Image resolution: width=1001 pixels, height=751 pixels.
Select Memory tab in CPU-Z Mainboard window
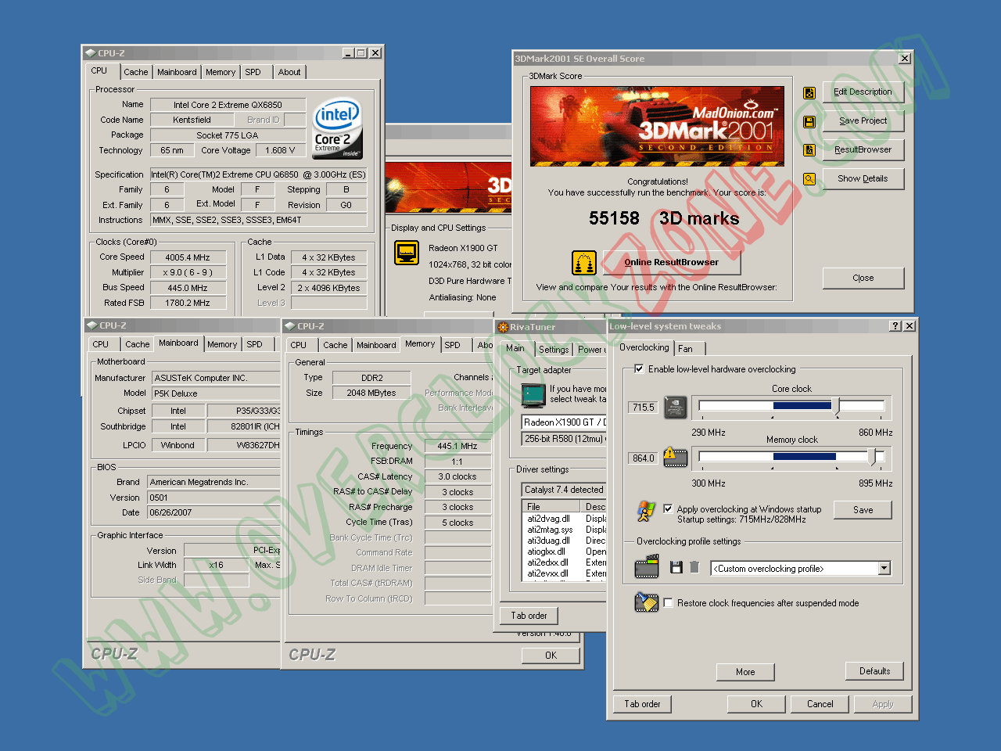click(x=222, y=344)
